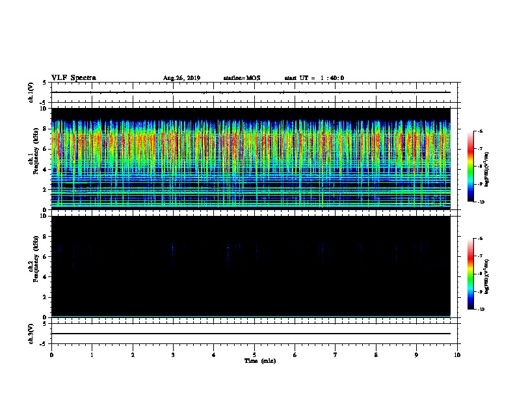Click the ch.2 frequency axis "8" tick label
515x398 pixels.
point(46,237)
